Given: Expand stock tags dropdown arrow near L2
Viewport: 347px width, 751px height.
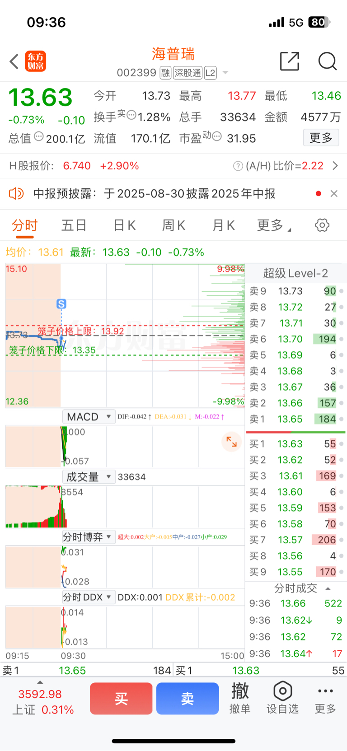Looking at the screenshot, I should click(x=225, y=73).
